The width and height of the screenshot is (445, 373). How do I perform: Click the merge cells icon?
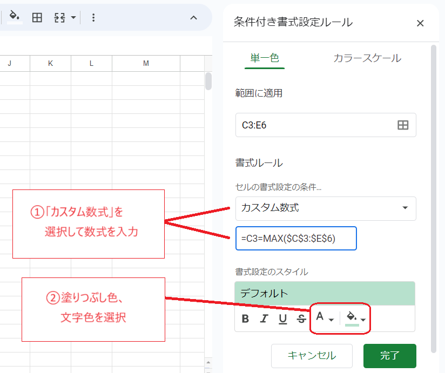click(x=59, y=18)
